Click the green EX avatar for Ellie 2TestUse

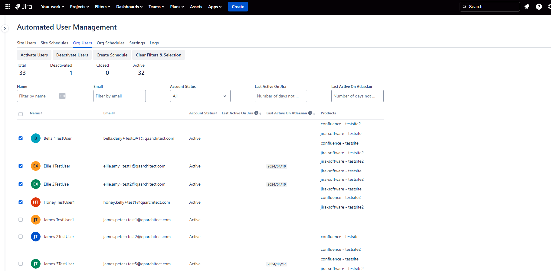[x=36, y=184]
